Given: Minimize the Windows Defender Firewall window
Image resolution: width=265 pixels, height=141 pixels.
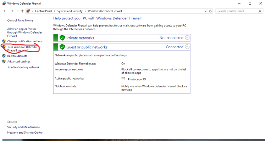Looking at the screenshot, I should (239, 3).
